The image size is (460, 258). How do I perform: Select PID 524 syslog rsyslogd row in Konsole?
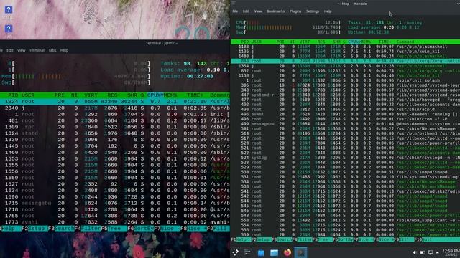(345, 158)
